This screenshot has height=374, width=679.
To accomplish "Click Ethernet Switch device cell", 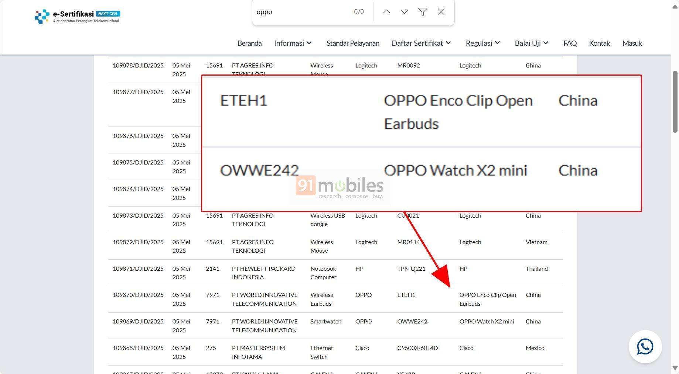I will coord(321,353).
